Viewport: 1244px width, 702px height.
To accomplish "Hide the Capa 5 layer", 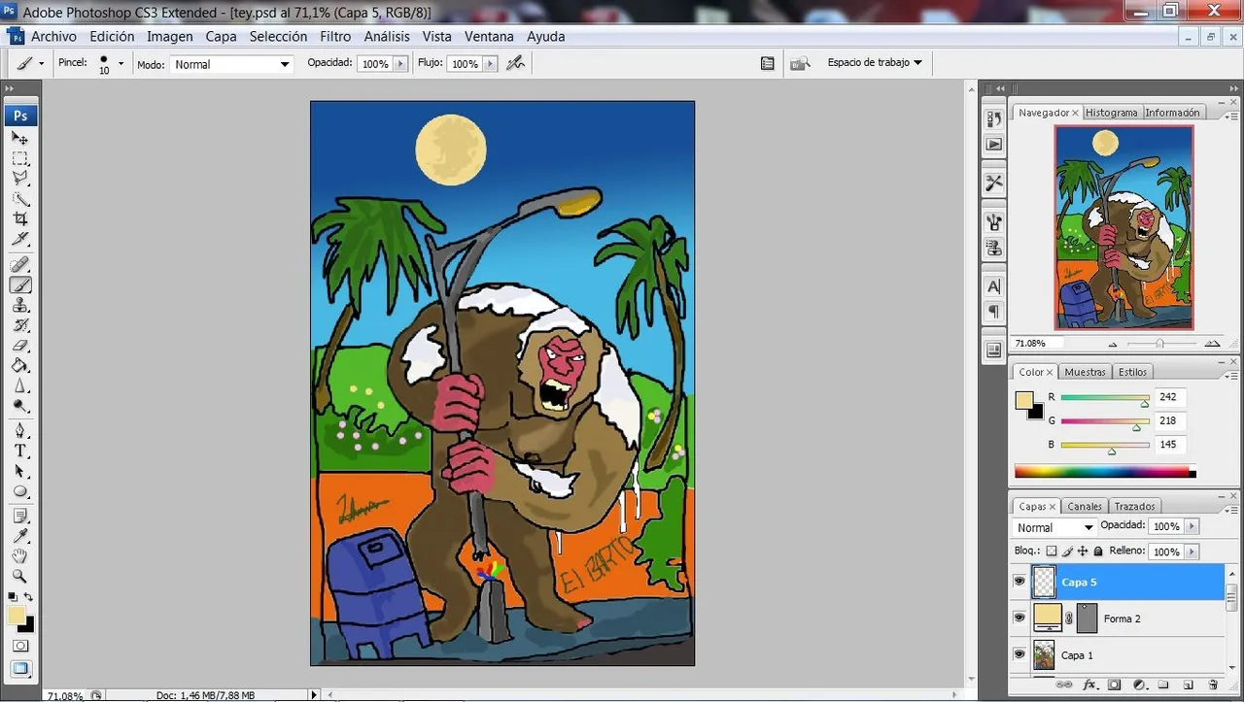I will coord(1019,582).
